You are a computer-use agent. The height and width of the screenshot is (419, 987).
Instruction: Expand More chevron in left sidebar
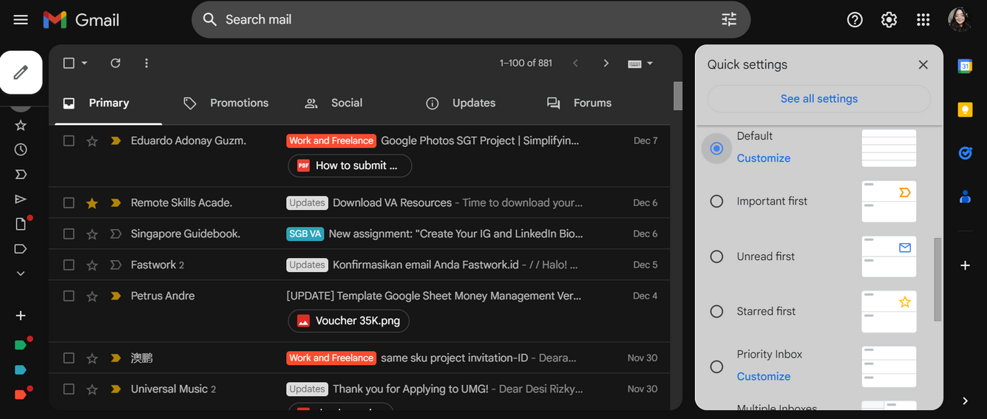(21, 273)
